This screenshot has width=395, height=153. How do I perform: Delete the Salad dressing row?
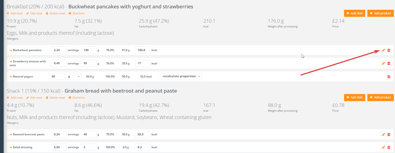(389, 147)
